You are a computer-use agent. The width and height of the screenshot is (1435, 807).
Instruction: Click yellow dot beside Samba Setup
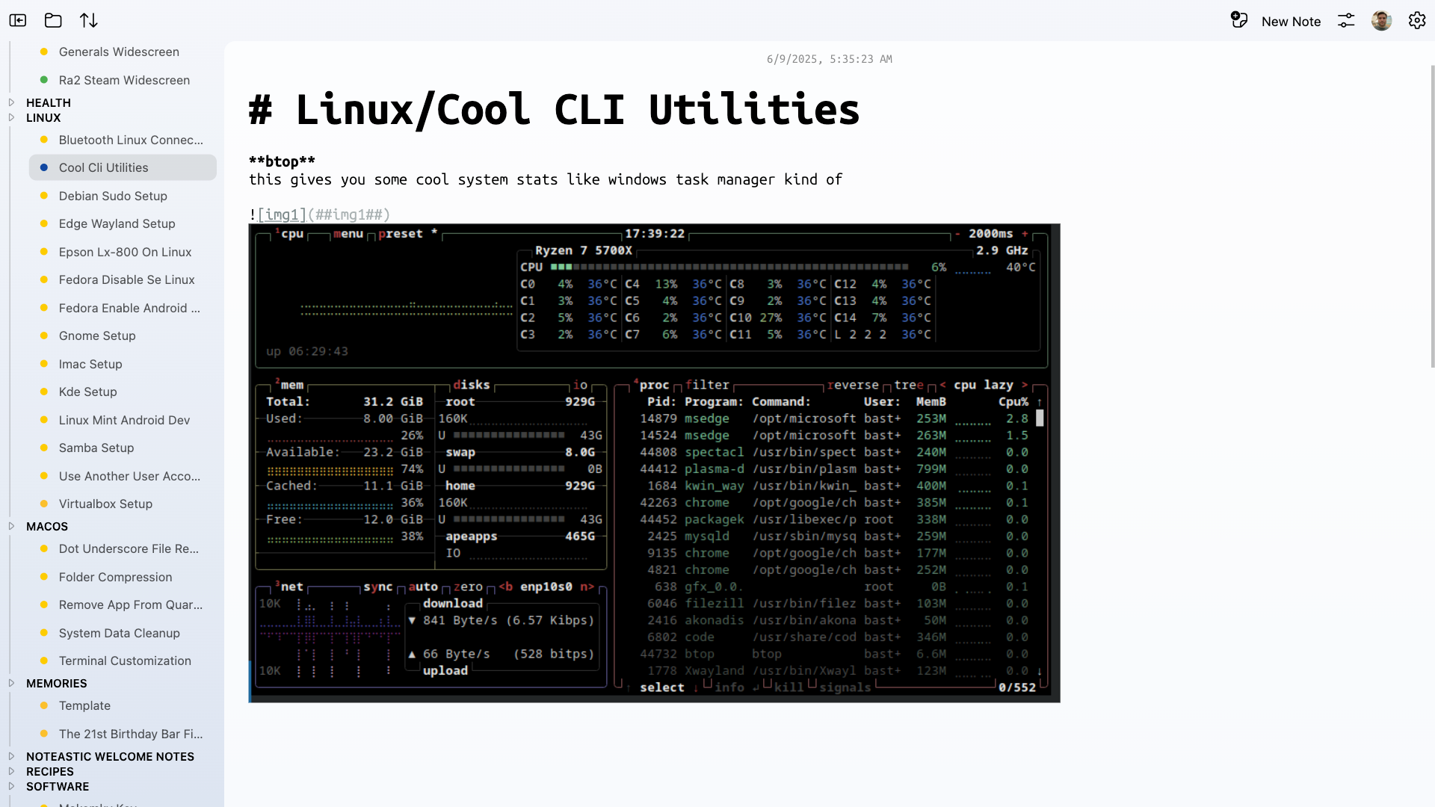(x=44, y=448)
